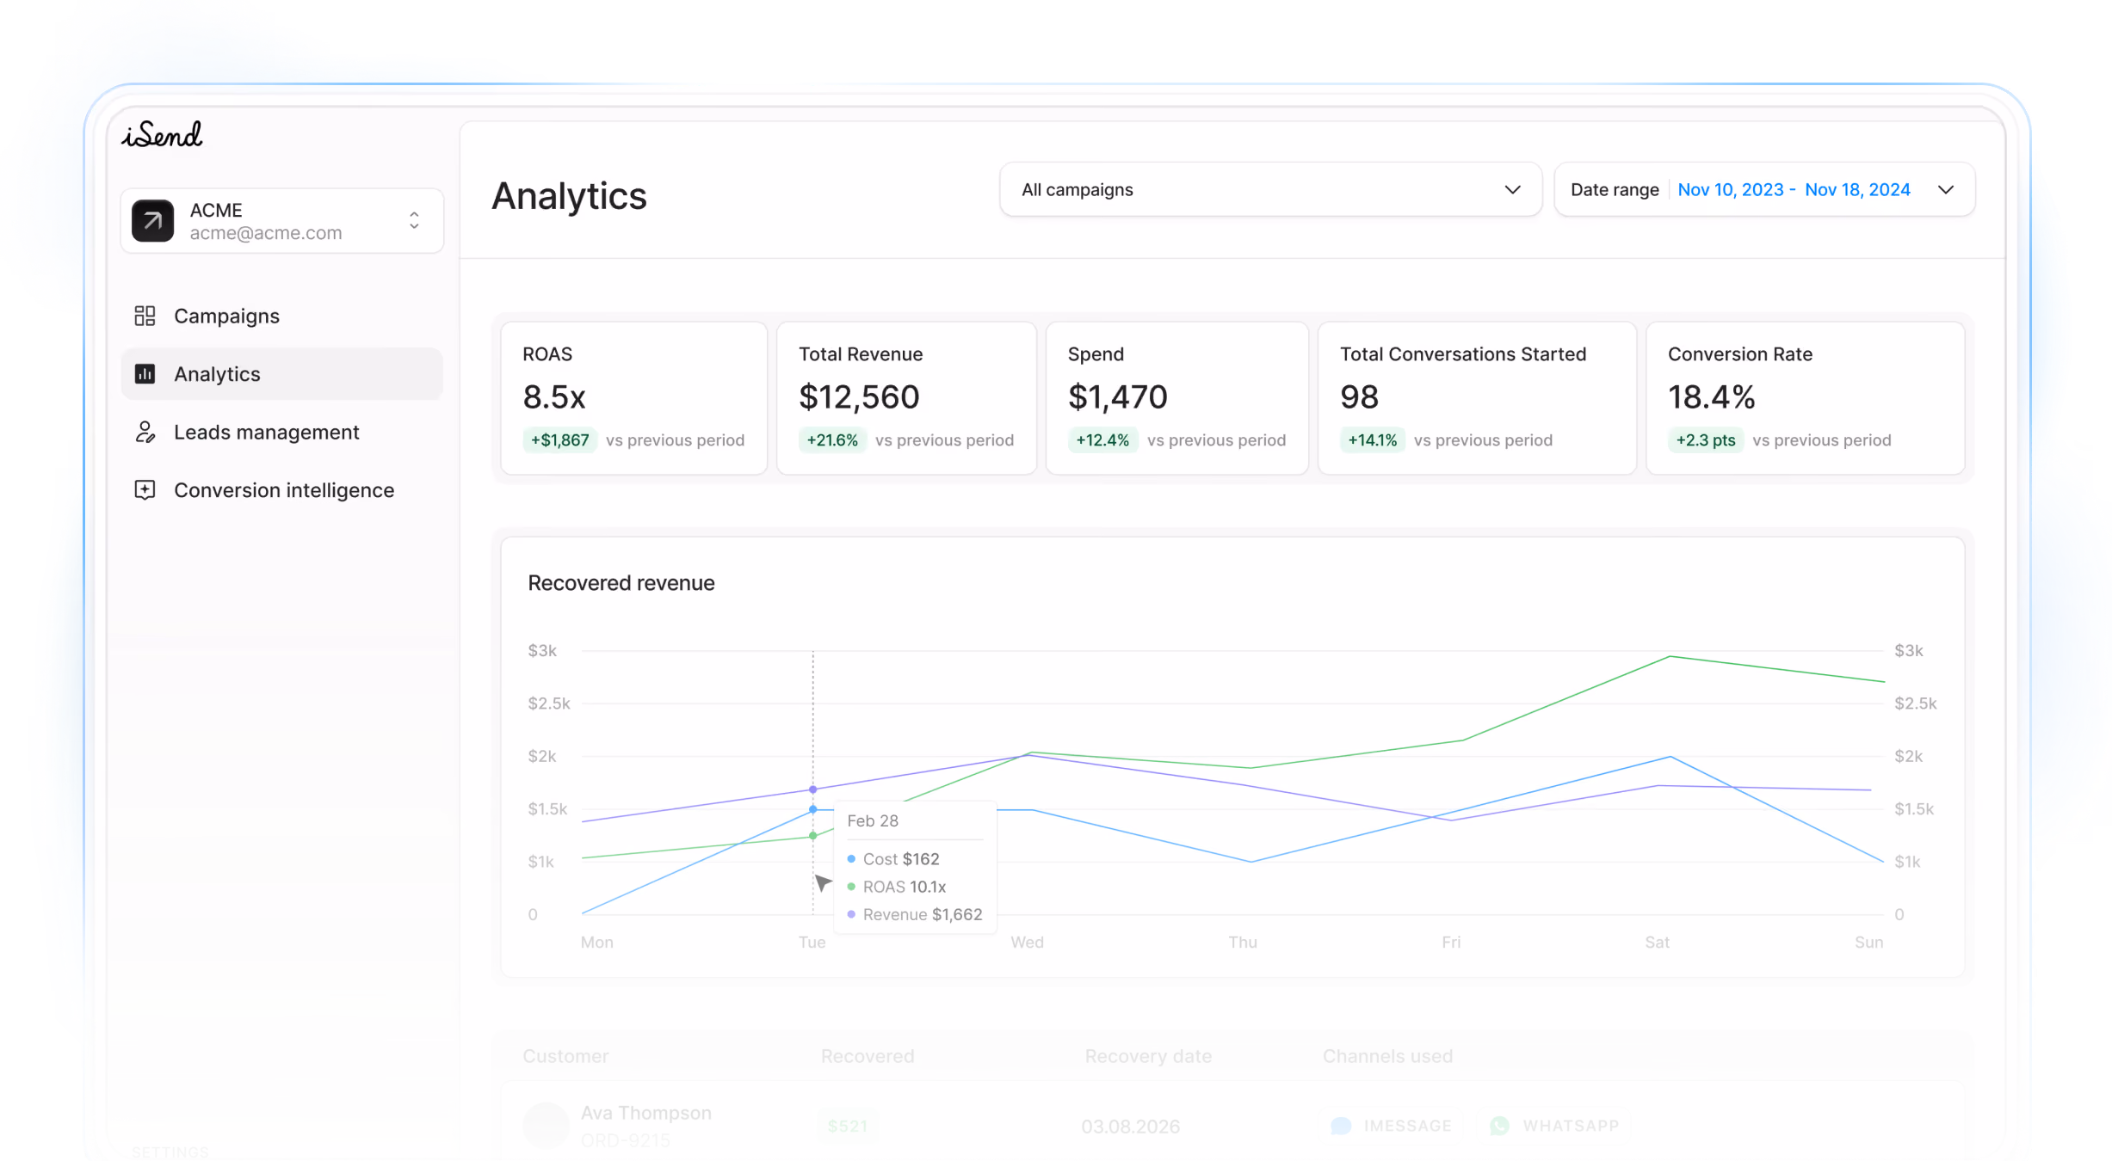
Task: Click the Campaigns grid icon
Action: click(145, 316)
